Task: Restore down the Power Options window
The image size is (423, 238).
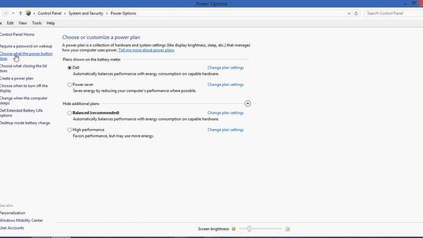Action: [x=413, y=3]
